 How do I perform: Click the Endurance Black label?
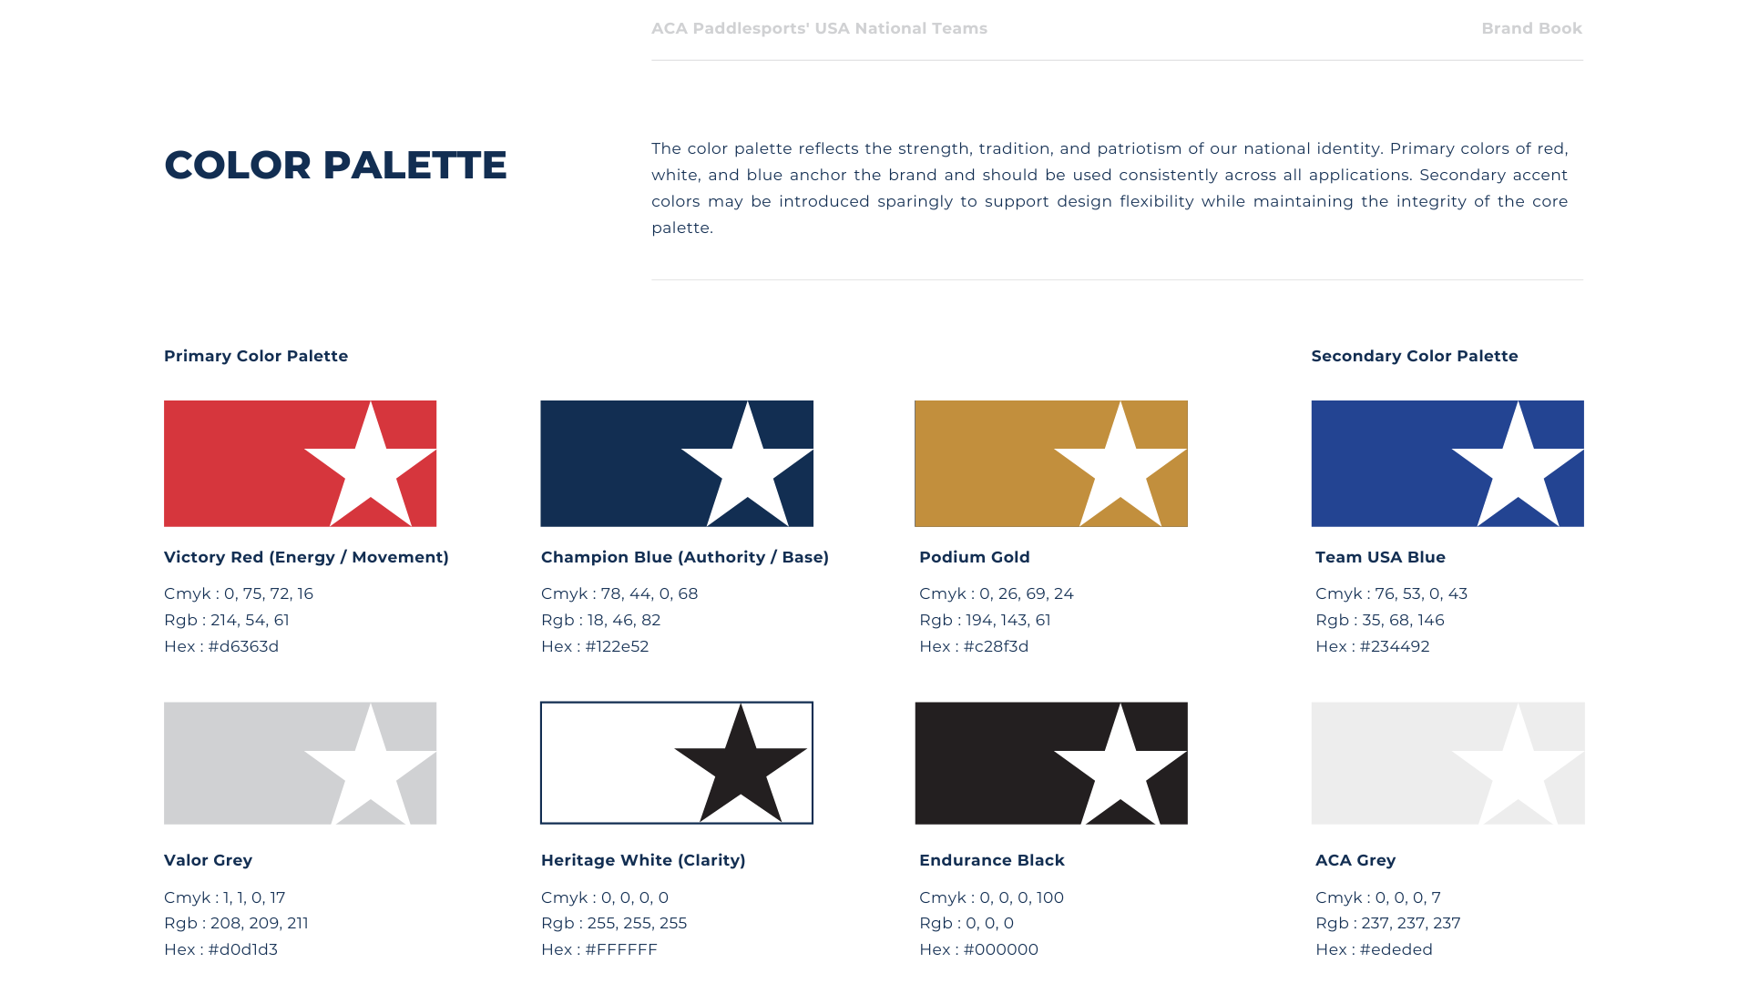[991, 860]
